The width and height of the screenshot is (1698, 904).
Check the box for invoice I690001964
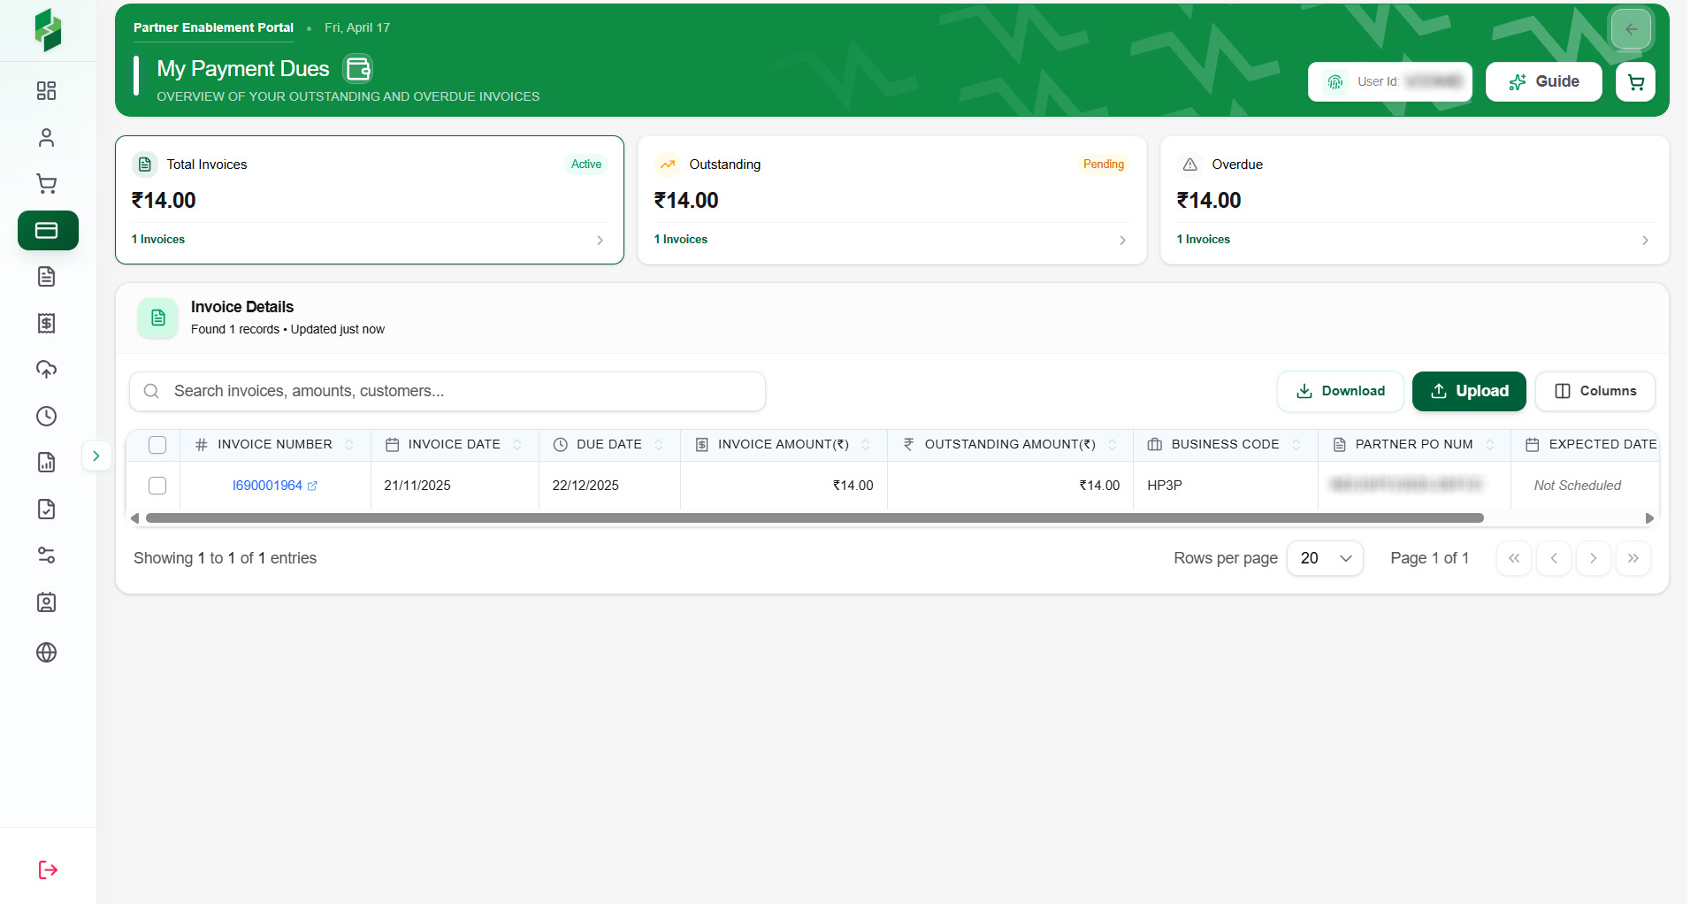[157, 486]
